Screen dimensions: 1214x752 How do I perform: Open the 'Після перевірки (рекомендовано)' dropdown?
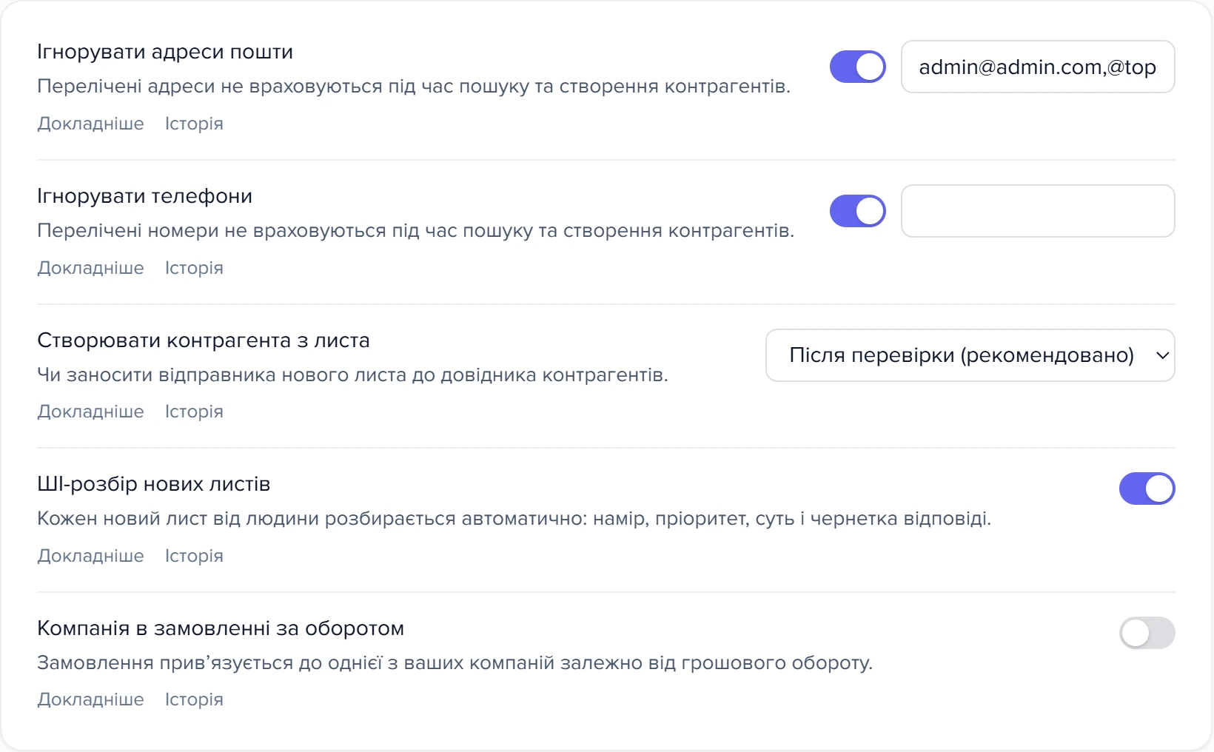click(x=970, y=355)
